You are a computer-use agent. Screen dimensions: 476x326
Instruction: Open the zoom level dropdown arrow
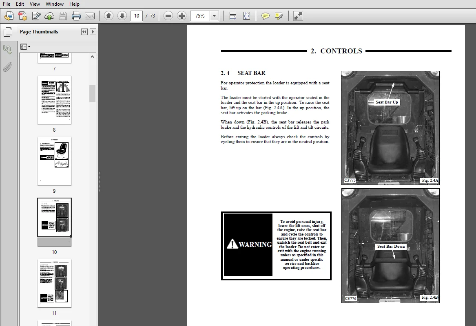(214, 16)
